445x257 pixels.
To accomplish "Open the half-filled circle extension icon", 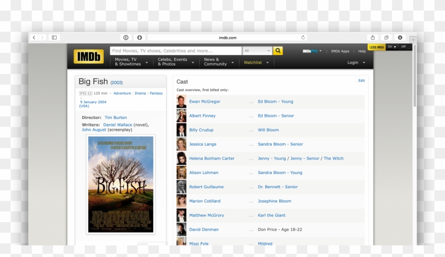I will tap(139, 38).
